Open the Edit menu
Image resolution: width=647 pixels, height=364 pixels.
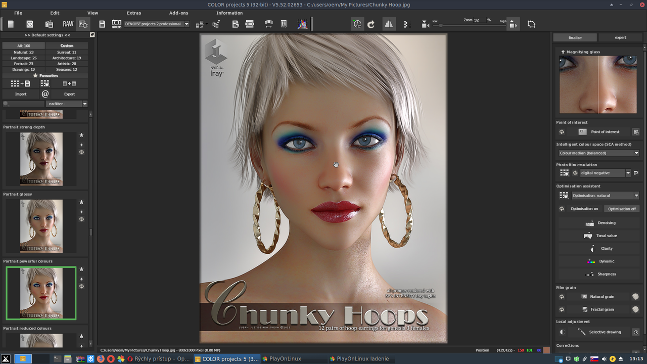coord(55,13)
